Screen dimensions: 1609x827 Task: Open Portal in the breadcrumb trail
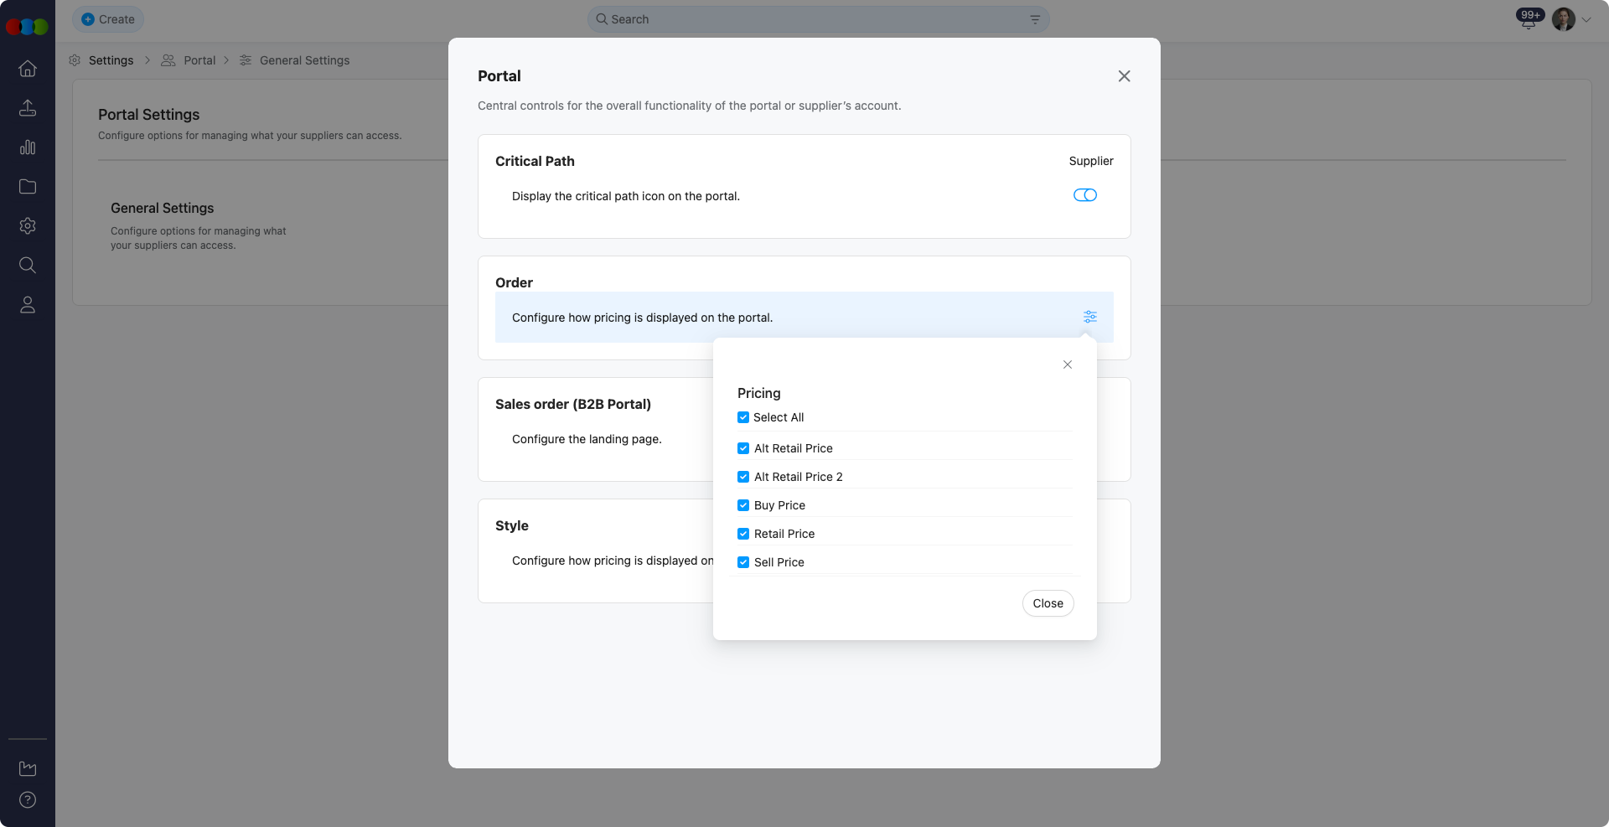pos(200,60)
